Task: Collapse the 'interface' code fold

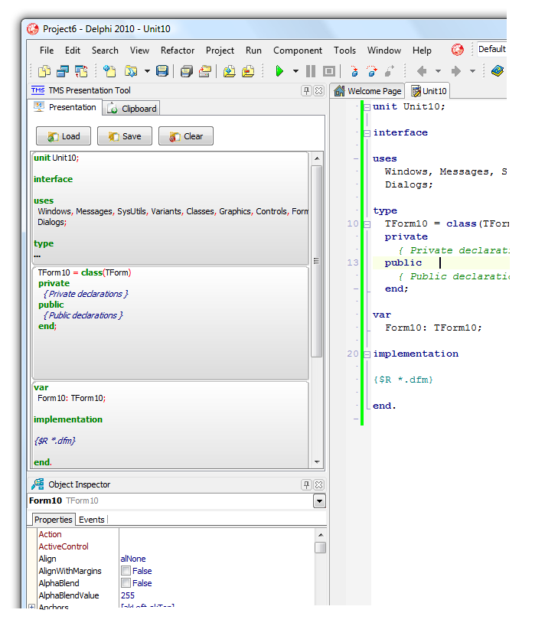Action: pyautogui.click(x=367, y=133)
